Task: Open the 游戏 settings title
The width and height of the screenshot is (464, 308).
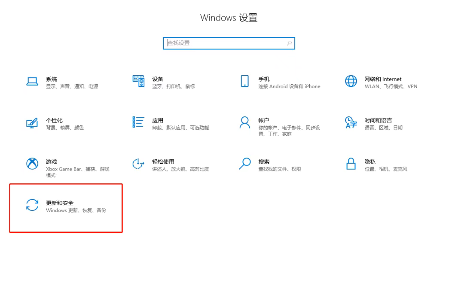Action: tap(52, 162)
